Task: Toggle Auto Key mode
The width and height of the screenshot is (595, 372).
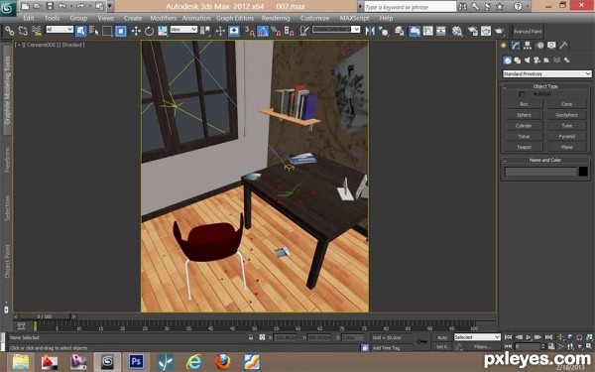Action: point(442,337)
